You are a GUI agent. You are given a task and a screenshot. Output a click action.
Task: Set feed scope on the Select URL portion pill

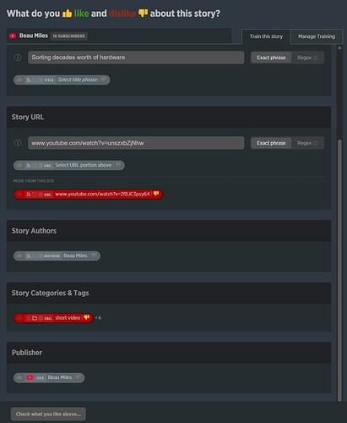[x=29, y=166]
